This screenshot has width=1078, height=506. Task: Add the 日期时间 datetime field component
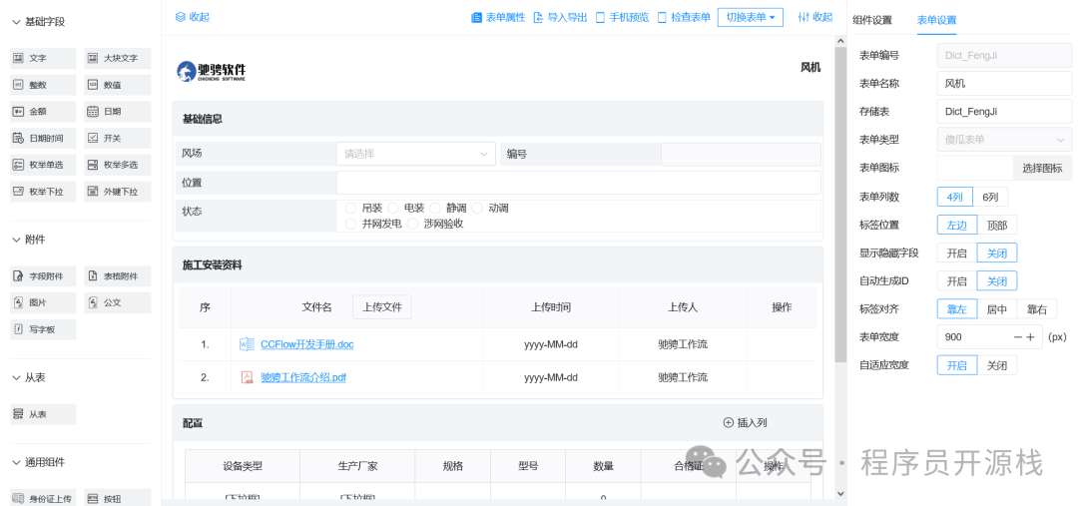(43, 138)
